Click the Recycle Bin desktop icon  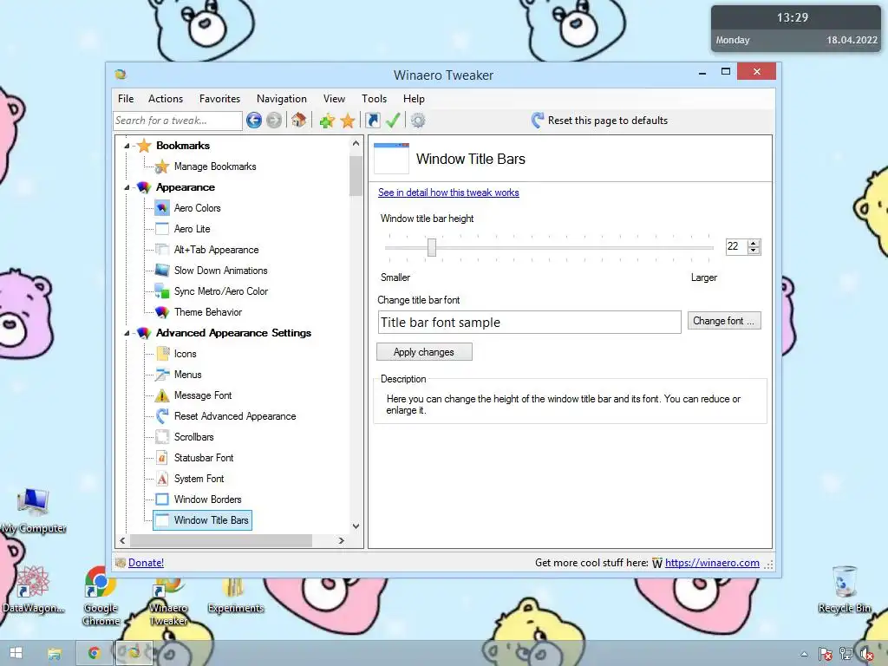click(x=845, y=589)
